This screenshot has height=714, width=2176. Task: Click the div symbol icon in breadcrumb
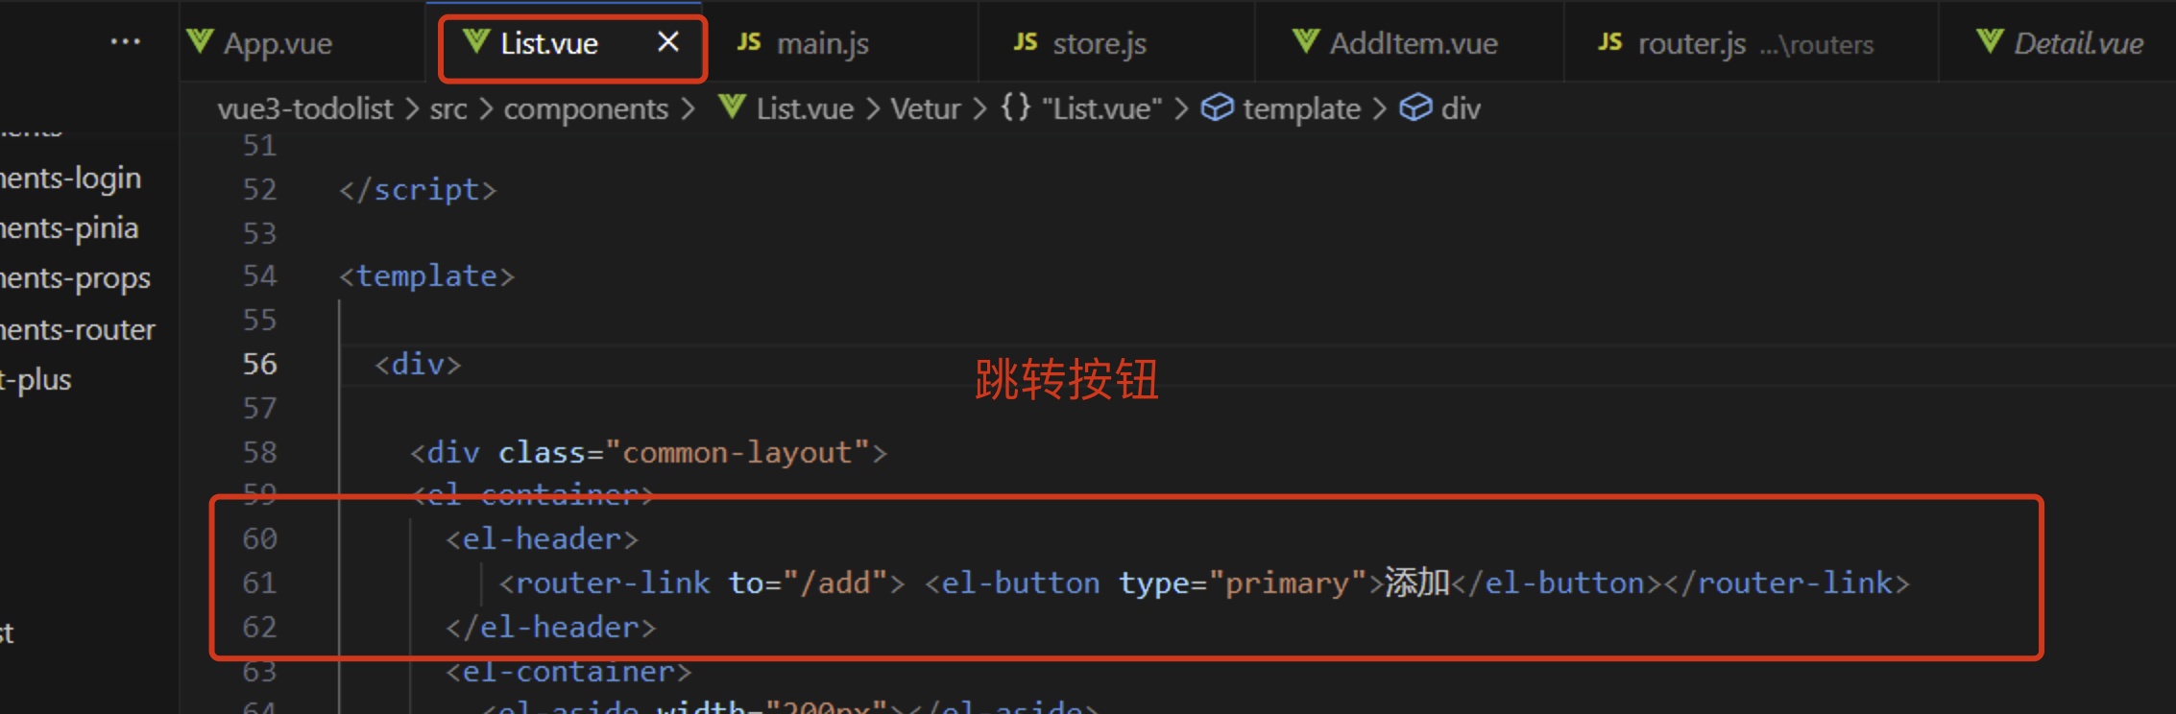pos(1415,107)
